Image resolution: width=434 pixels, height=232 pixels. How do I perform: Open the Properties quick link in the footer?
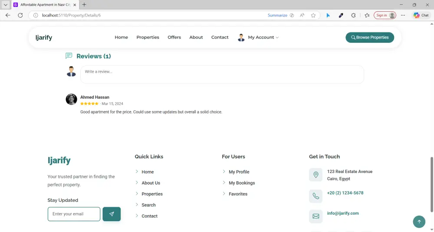click(x=152, y=194)
